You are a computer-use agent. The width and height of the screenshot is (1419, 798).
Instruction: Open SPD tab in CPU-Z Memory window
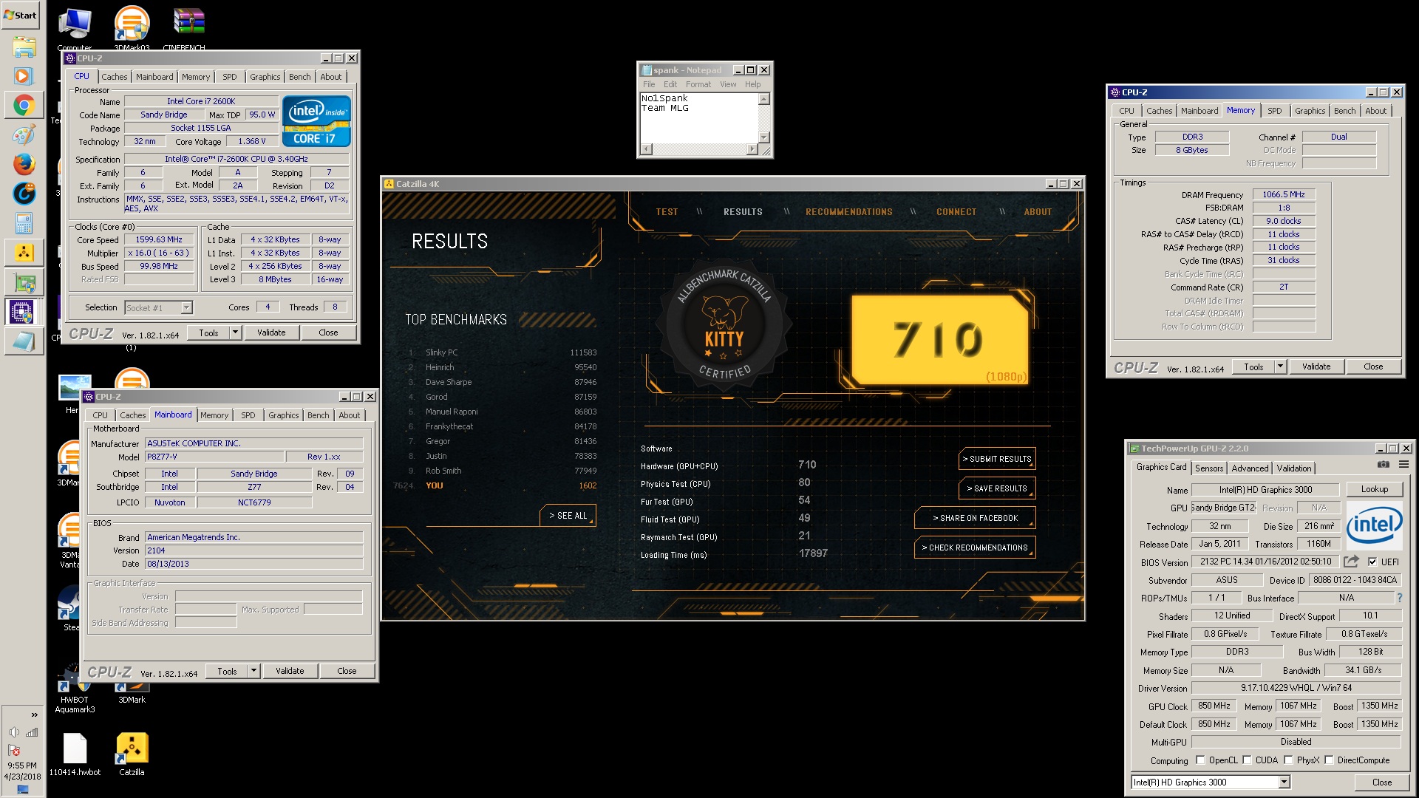tap(1275, 111)
